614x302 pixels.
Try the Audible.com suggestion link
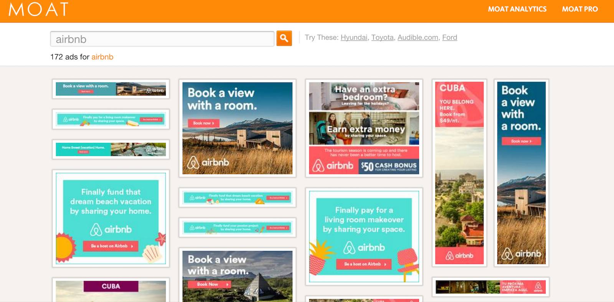tap(418, 38)
